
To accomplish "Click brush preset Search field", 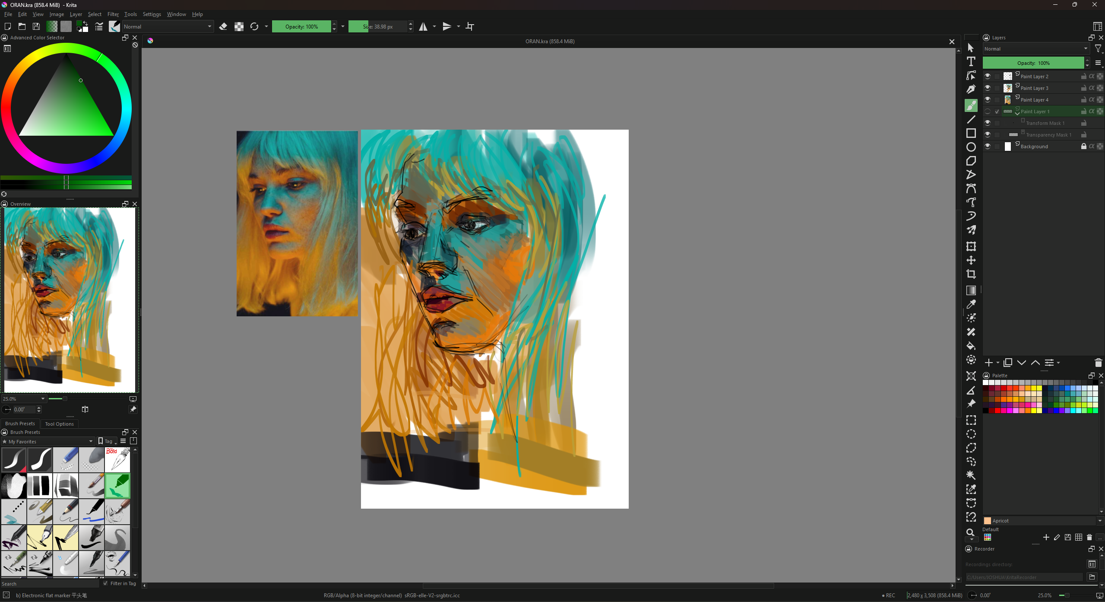I will point(50,583).
